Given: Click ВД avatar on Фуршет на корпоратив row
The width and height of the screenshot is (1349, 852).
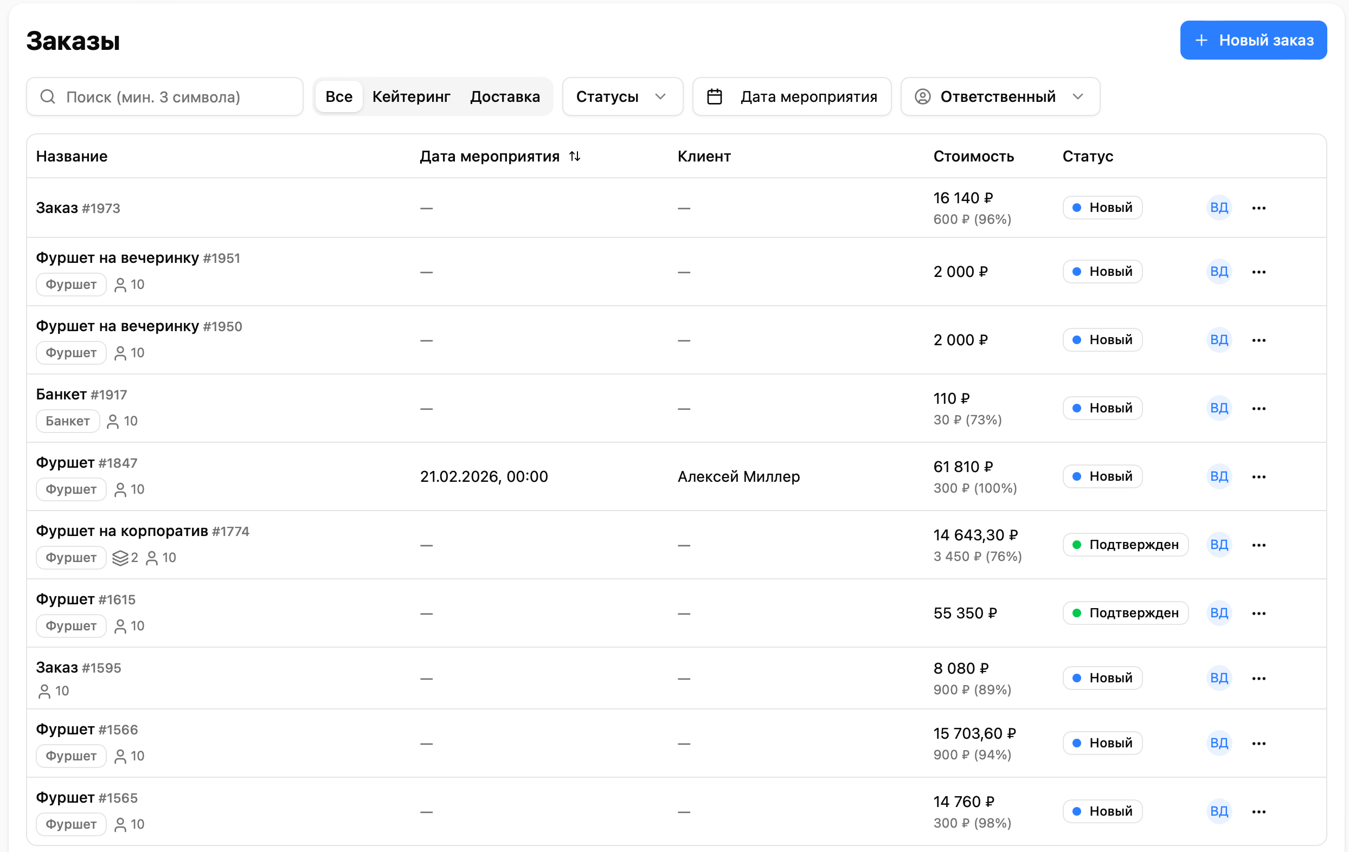Looking at the screenshot, I should (1218, 545).
